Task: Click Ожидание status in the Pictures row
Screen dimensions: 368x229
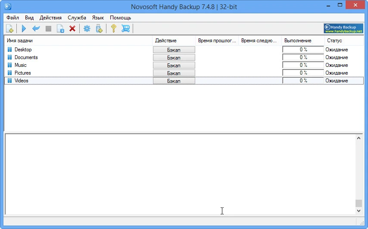Action: [x=337, y=73]
